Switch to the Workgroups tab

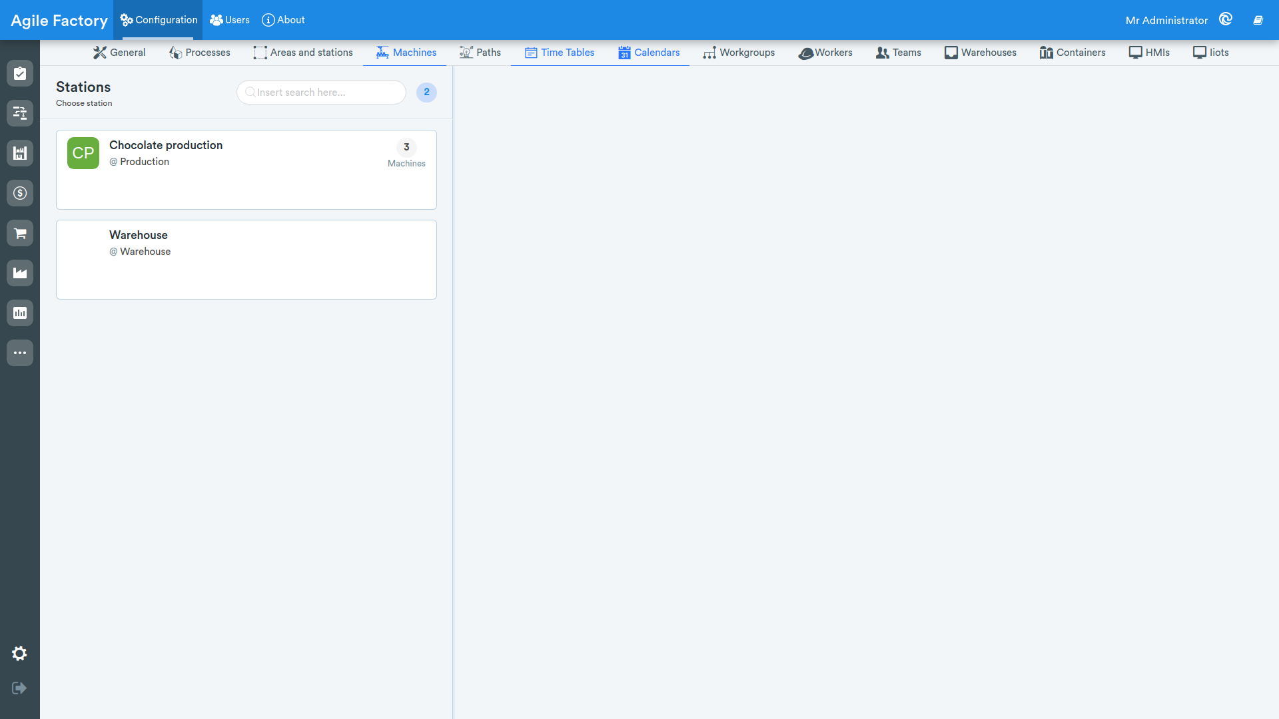pos(739,53)
